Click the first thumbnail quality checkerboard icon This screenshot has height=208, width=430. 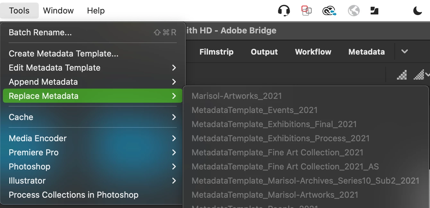coord(402,75)
